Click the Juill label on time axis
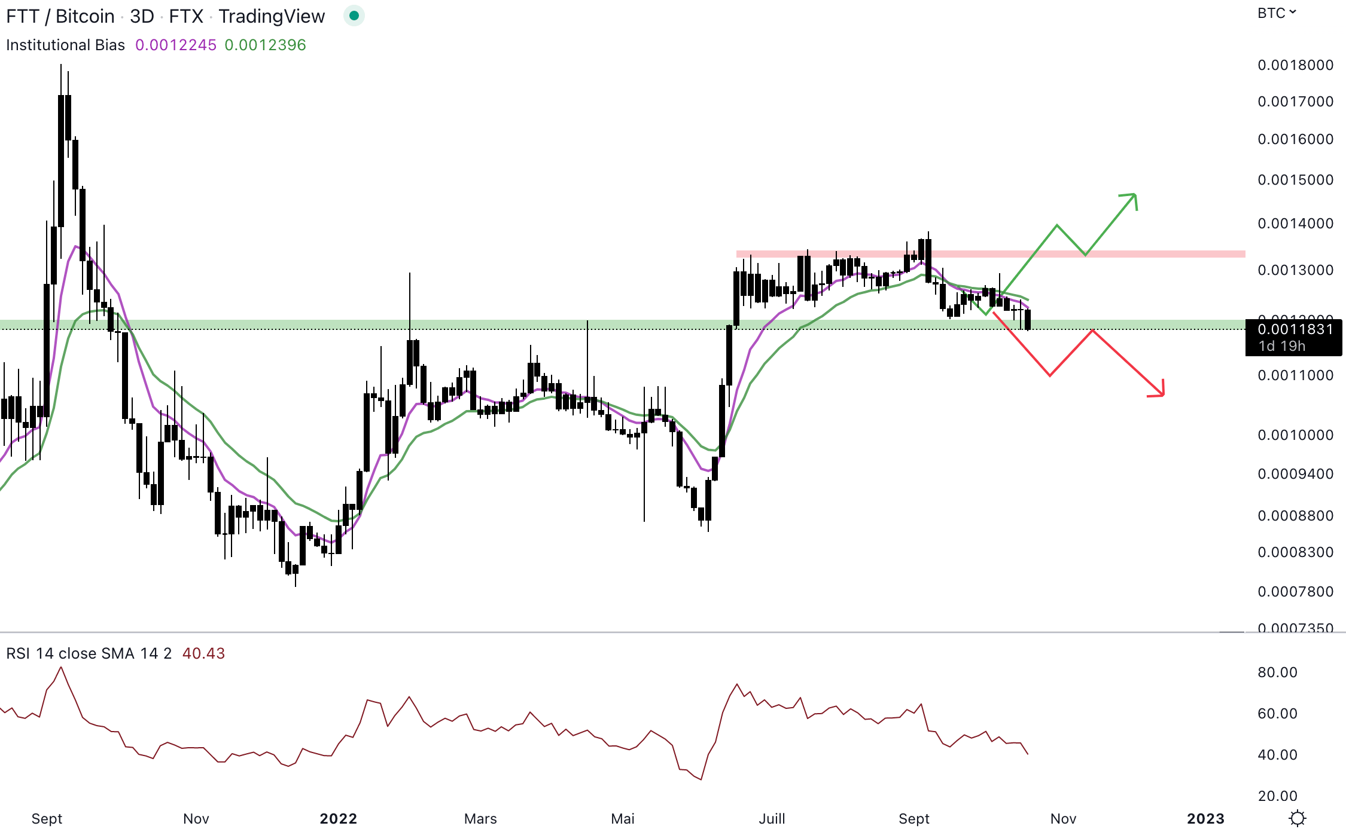The width and height of the screenshot is (1346, 832). 772,818
